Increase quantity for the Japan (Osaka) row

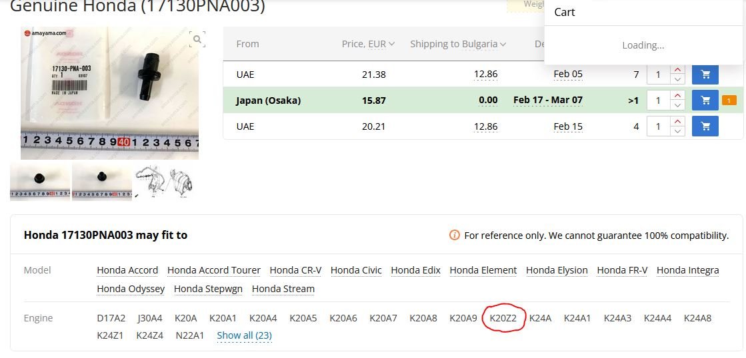tap(677, 96)
